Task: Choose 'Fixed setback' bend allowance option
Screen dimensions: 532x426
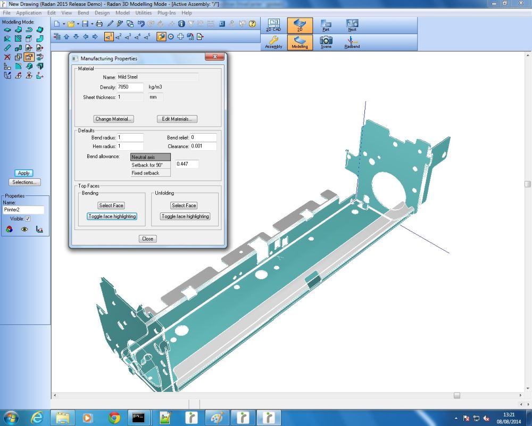Action: 151,173
